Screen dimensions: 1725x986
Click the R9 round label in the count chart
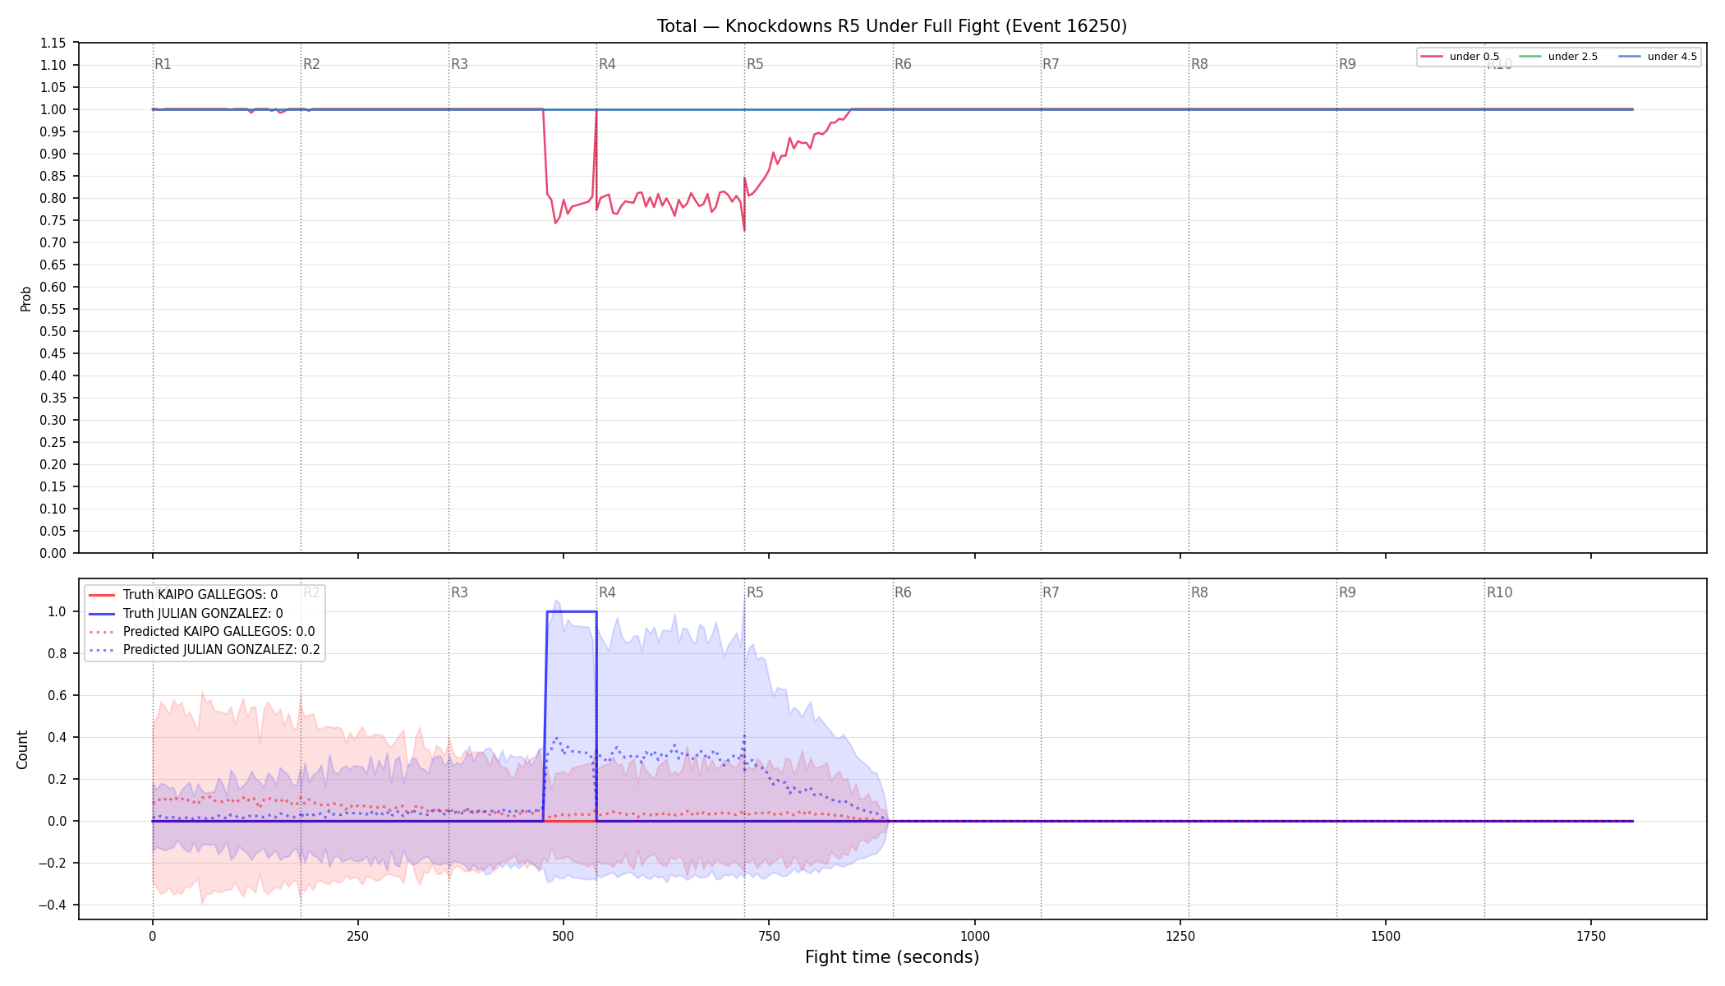[1347, 592]
